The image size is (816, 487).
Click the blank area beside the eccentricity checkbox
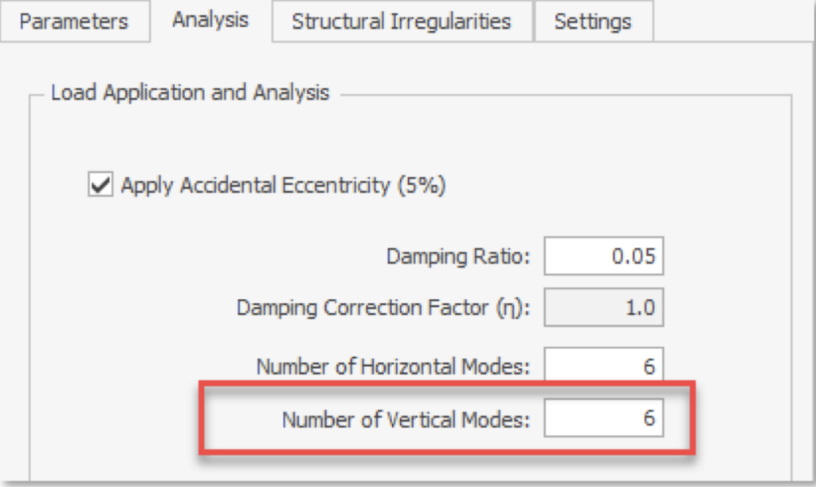pos(598,186)
